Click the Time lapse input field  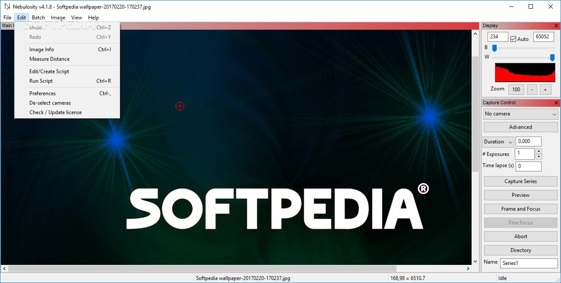click(528, 166)
